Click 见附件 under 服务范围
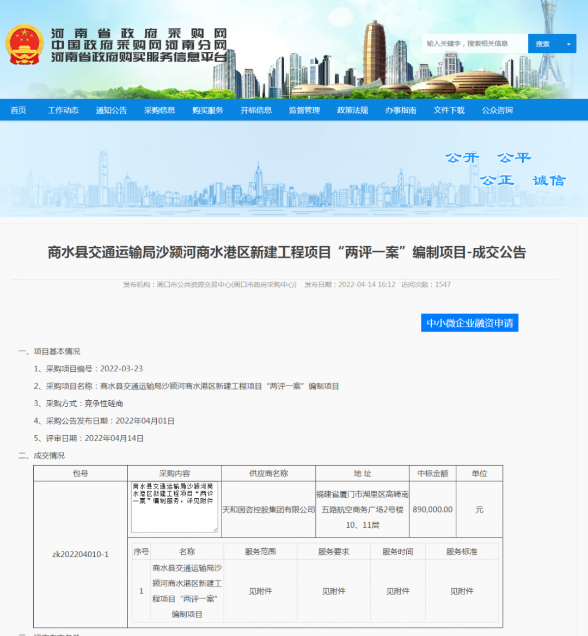The height and width of the screenshot is (636, 588). point(260,591)
